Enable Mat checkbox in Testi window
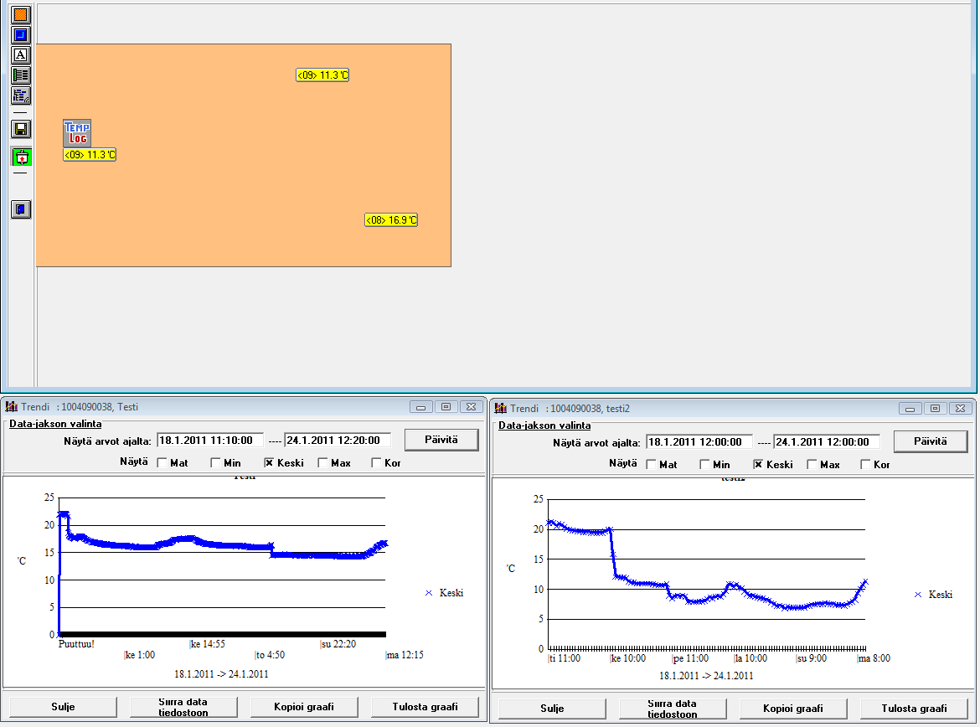Viewport: 980px width, 727px height. point(162,462)
